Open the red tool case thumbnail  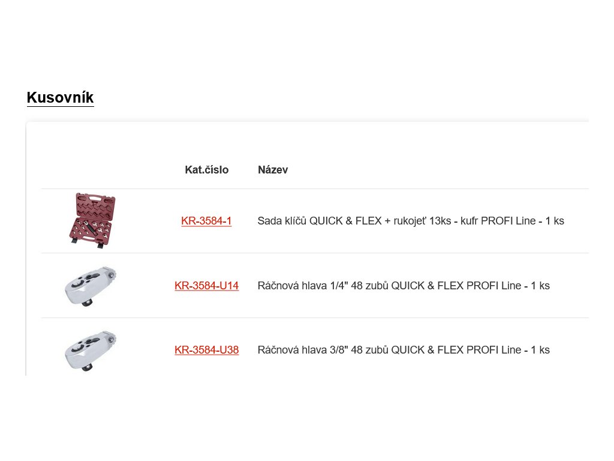click(92, 220)
